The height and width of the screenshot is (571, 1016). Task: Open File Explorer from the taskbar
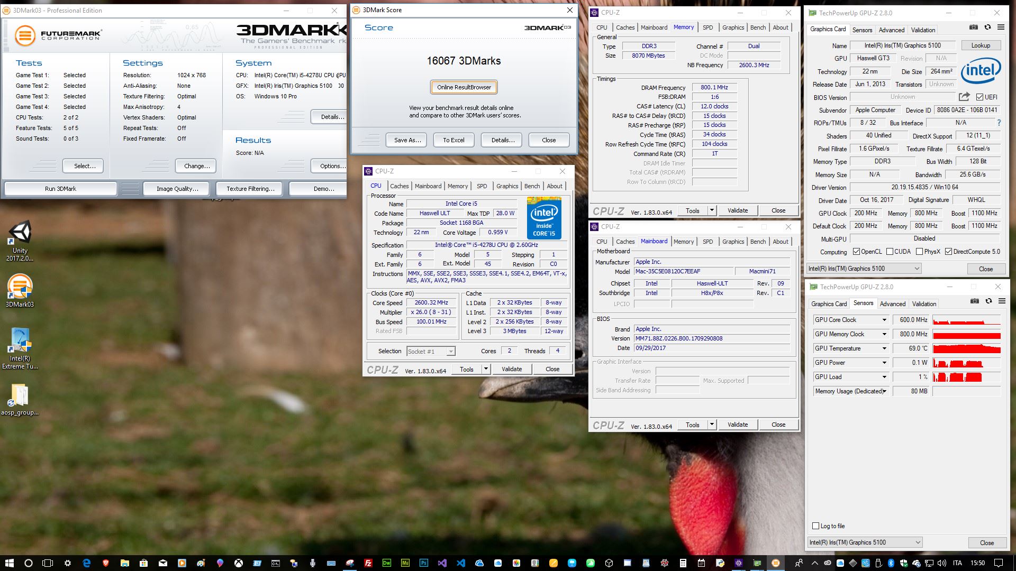(125, 563)
